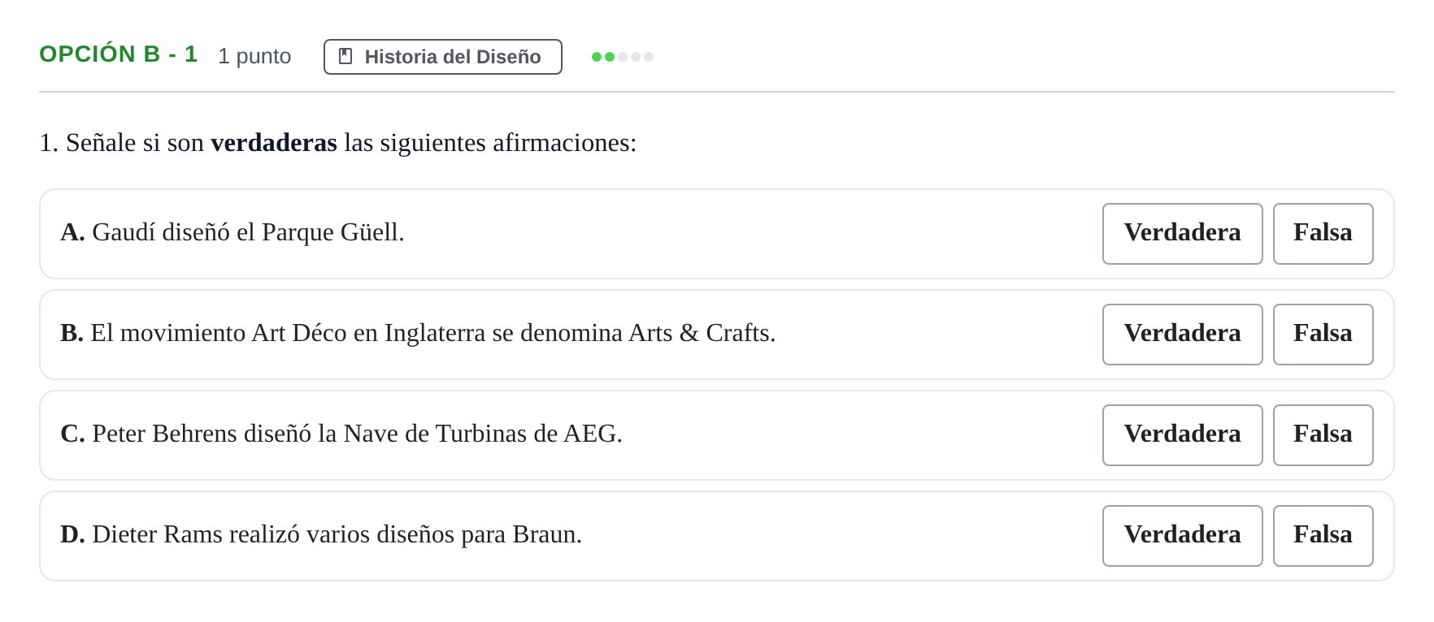Choose Falsa for the Art Déco statement
Screen dimensions: 1434x622
coord(1323,335)
